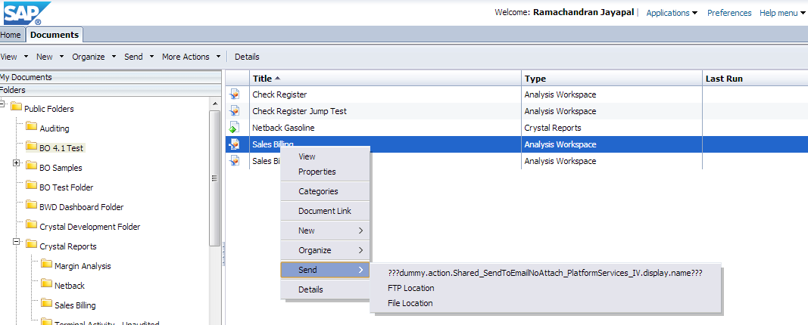This screenshot has width=808, height=325.
Task: Click More Actions toolbar button label
Action: pyautogui.click(x=186, y=57)
